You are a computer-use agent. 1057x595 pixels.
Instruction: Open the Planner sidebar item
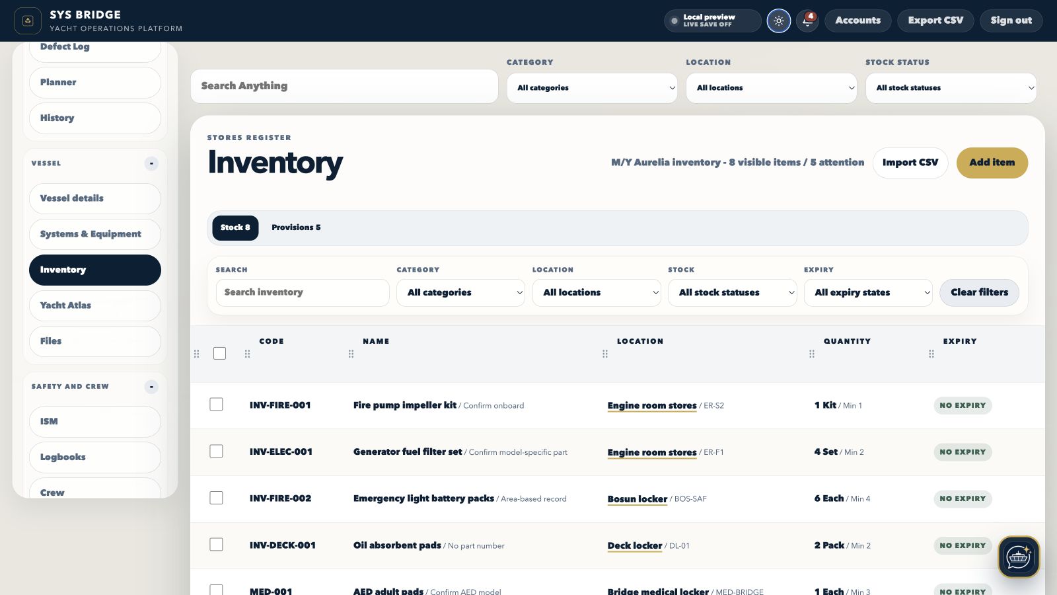coord(95,83)
